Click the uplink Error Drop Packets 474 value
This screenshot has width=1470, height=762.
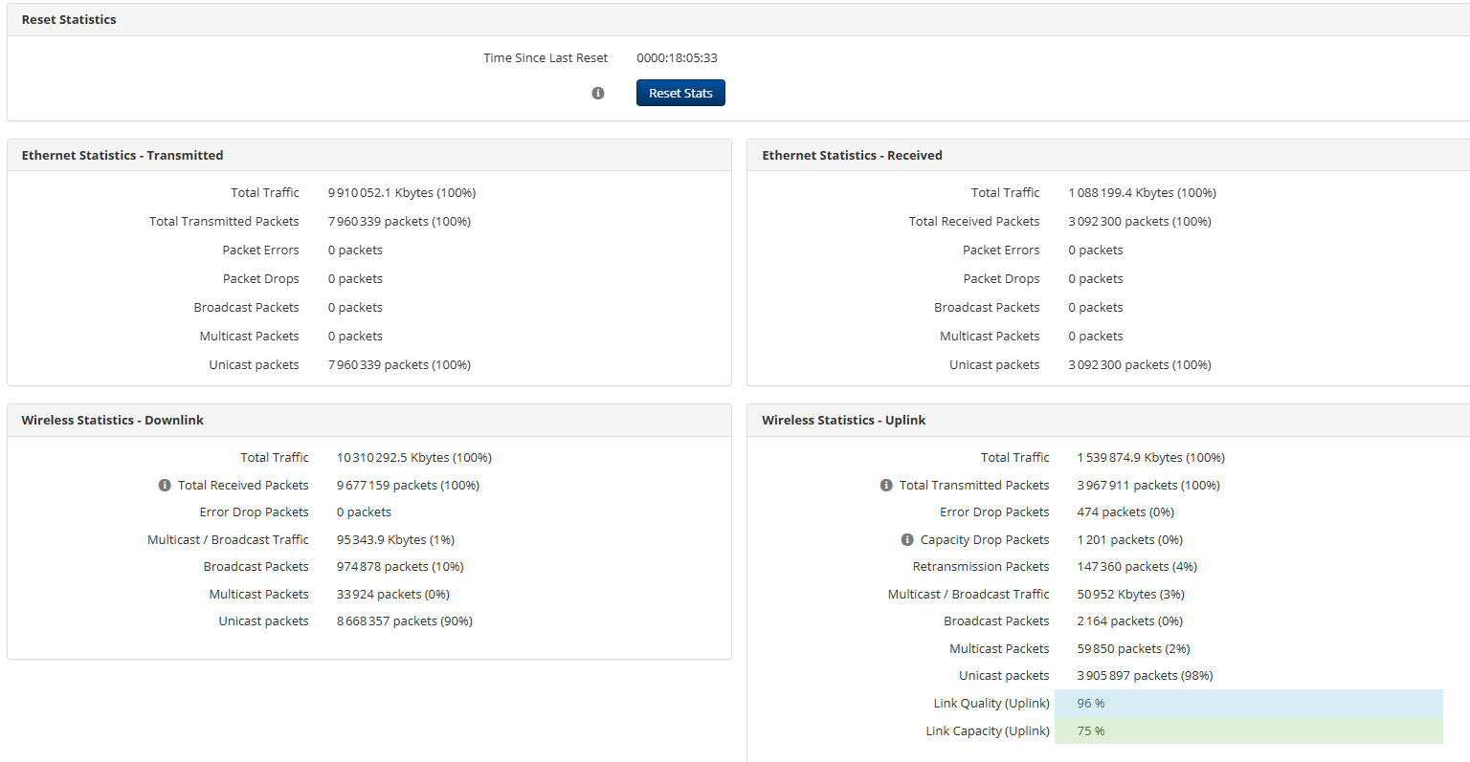point(1125,512)
